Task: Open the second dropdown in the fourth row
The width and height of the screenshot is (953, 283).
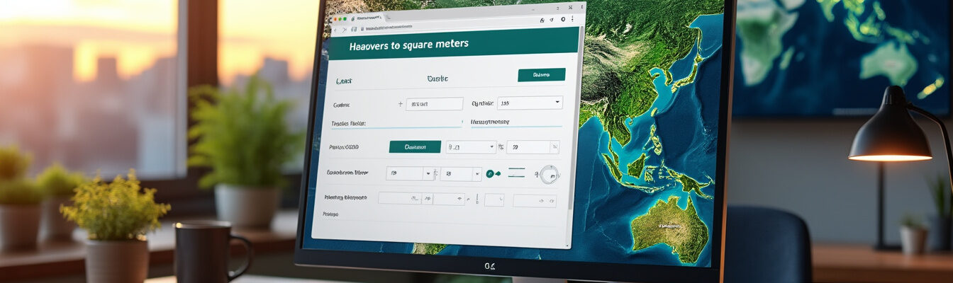Action: pos(460,173)
